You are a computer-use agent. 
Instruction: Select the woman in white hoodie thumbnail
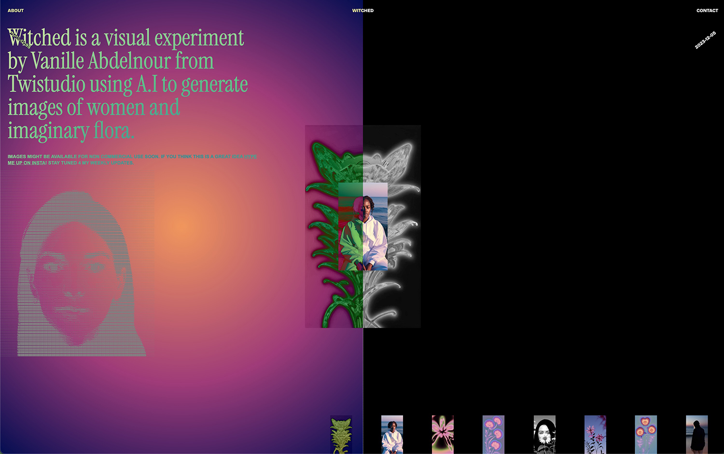[392, 434]
